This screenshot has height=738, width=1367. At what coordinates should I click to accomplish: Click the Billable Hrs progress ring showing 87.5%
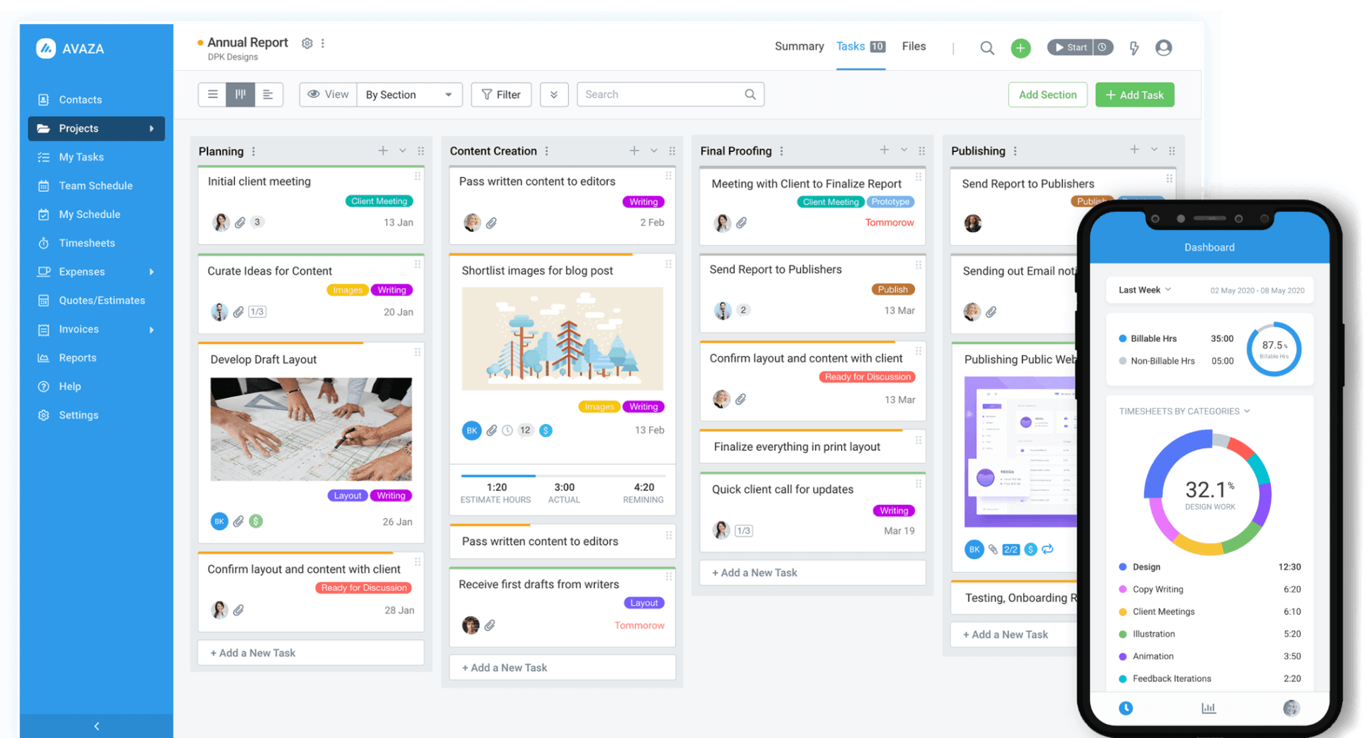tap(1274, 348)
